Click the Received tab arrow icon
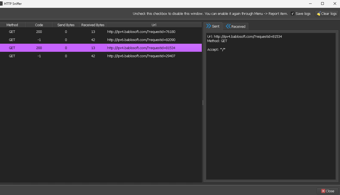The height and width of the screenshot is (195, 340). coord(228,26)
